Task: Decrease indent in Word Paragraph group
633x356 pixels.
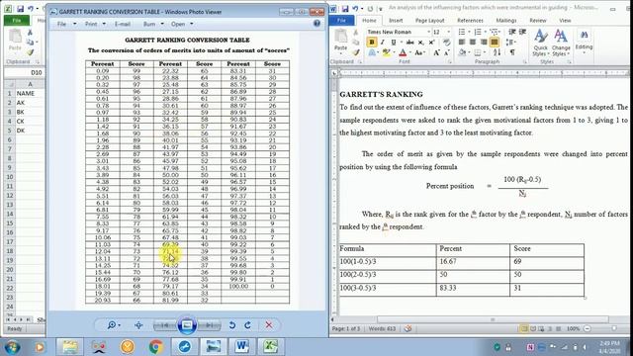Action: tap(512, 32)
